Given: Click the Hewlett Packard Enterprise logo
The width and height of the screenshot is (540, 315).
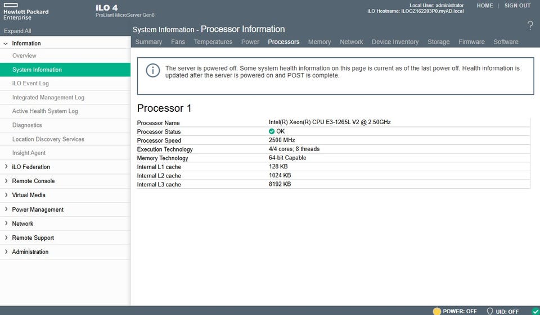Looking at the screenshot, I should [25, 11].
